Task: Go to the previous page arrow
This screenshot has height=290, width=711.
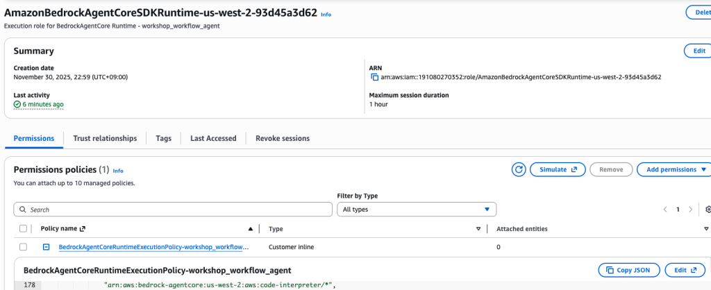Action: tap(665, 210)
